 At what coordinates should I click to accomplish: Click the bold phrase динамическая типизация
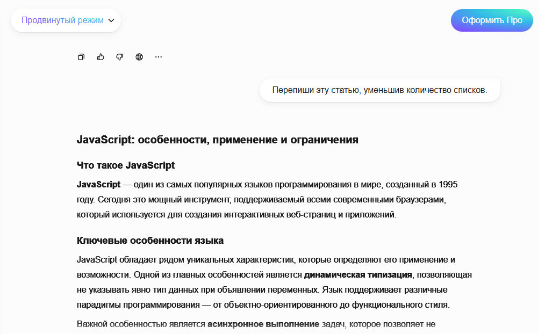click(357, 275)
